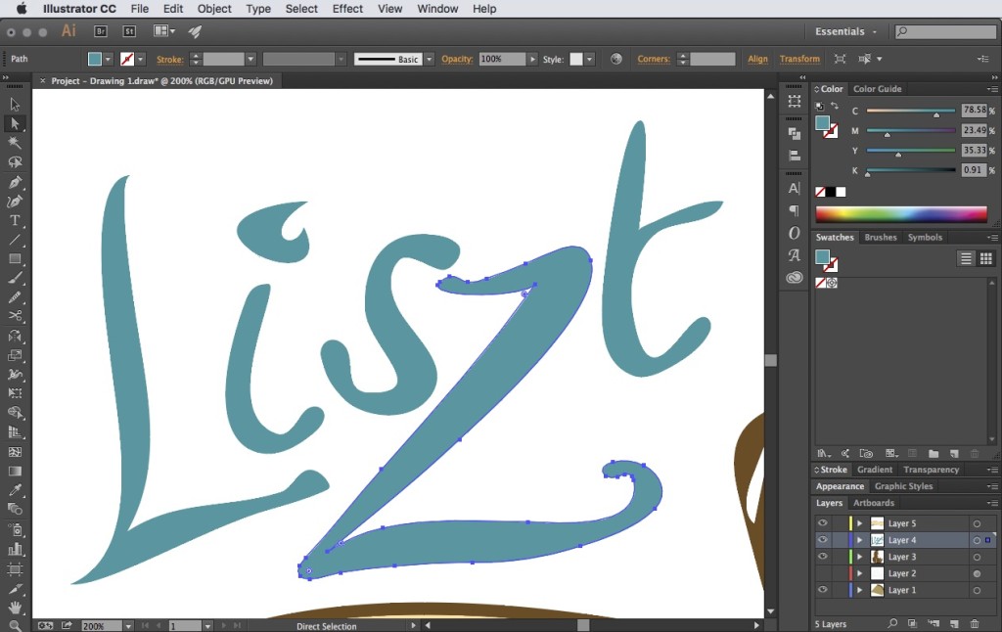Select the Type tool

[15, 220]
